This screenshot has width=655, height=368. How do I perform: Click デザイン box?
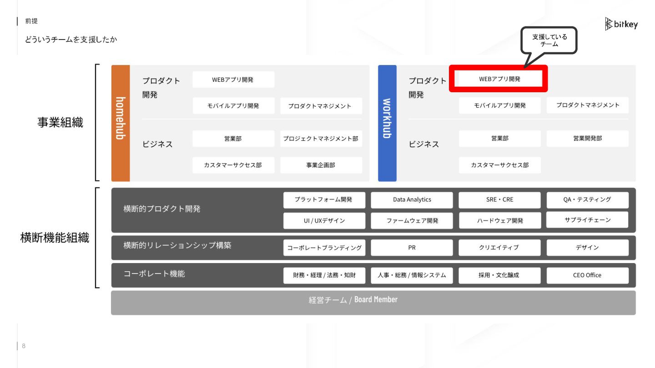(x=588, y=248)
